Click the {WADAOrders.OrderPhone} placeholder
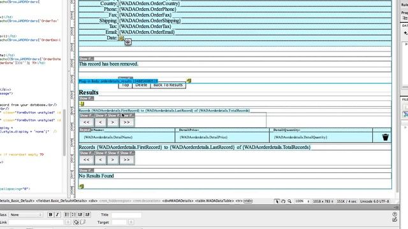This screenshot has height=229, width=408. pyautogui.click(x=147, y=10)
